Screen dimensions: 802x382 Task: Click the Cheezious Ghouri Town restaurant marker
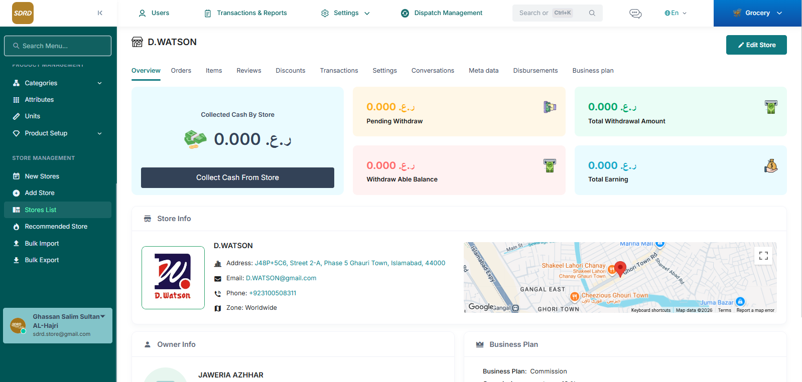(575, 297)
